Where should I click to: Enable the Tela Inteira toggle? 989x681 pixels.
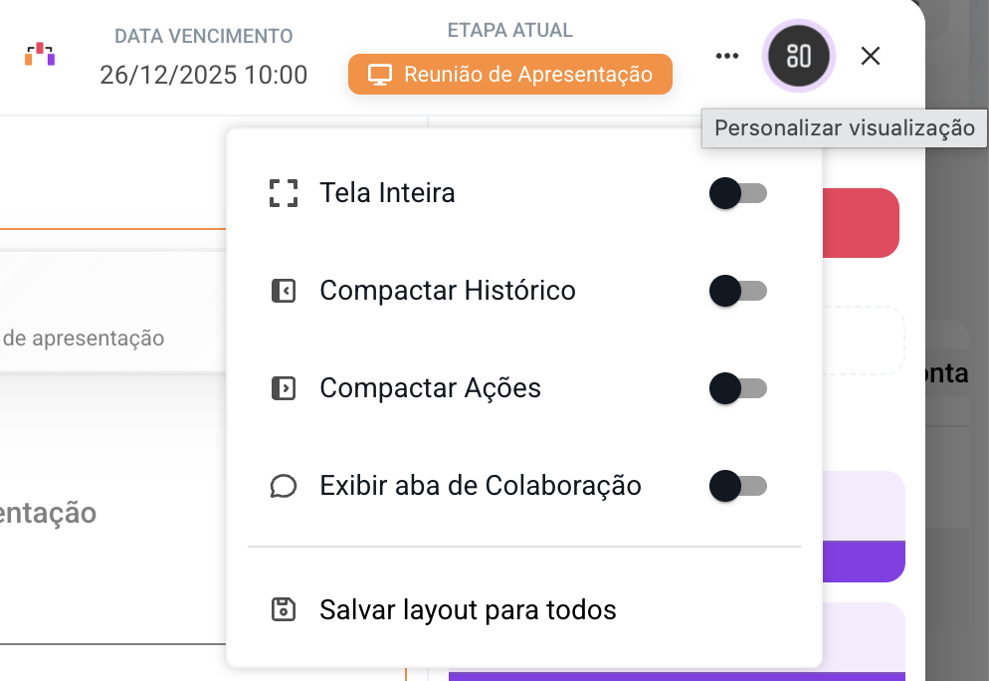[737, 193]
